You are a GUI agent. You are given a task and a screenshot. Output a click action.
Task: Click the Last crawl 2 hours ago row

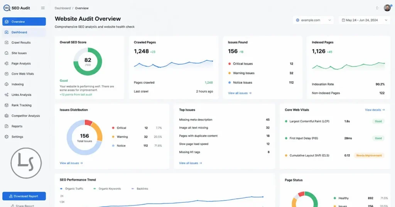(x=174, y=92)
